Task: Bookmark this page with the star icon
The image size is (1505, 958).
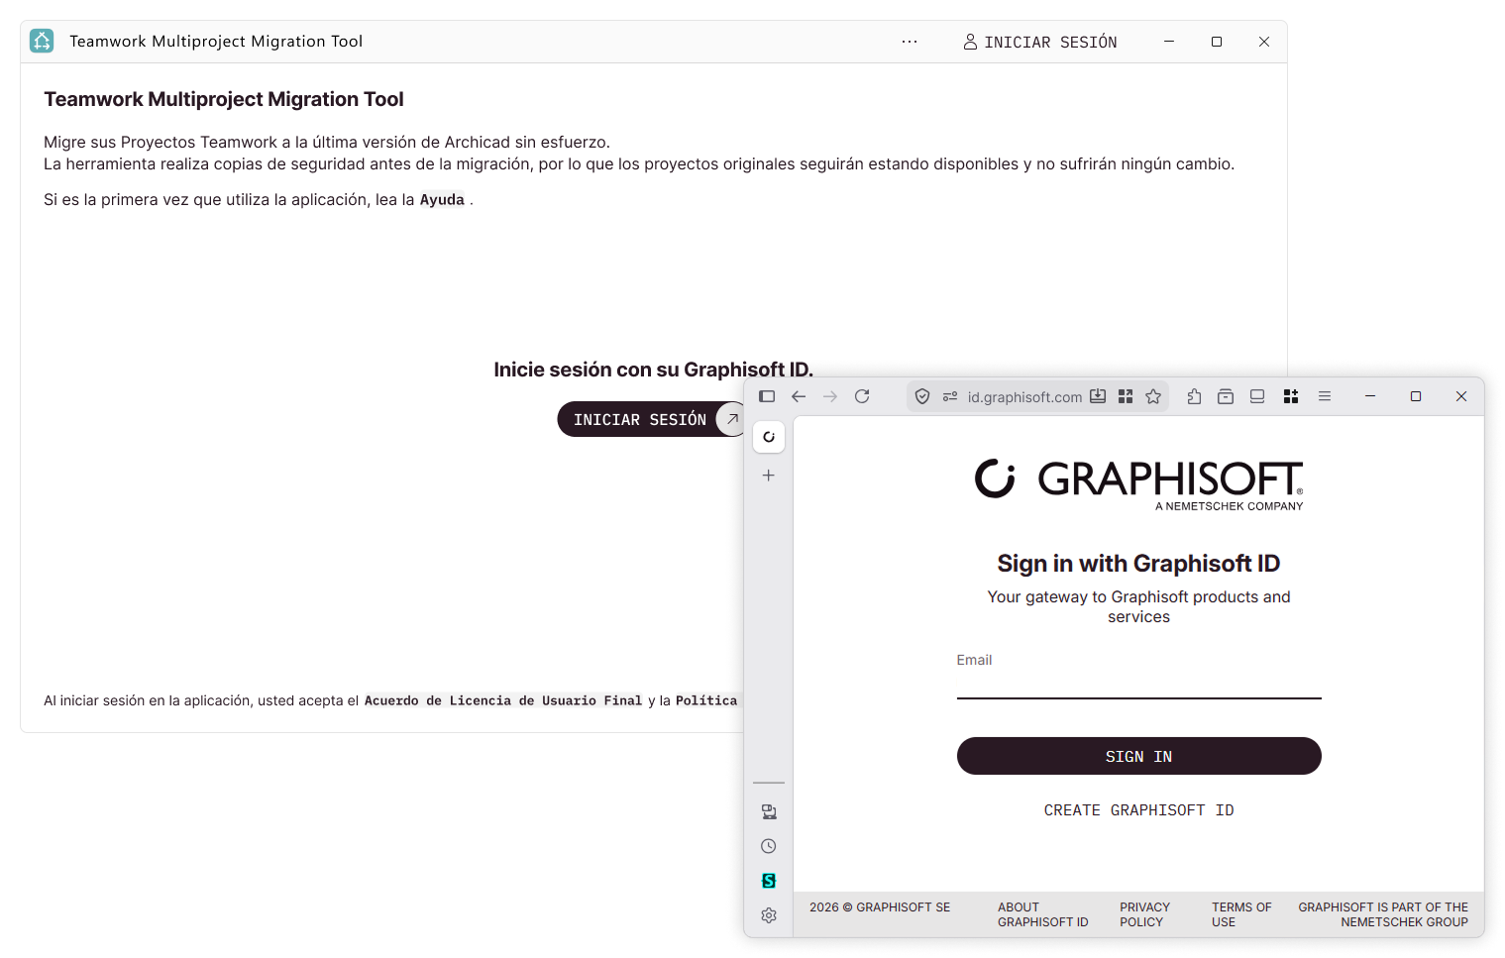Action: pyautogui.click(x=1153, y=396)
